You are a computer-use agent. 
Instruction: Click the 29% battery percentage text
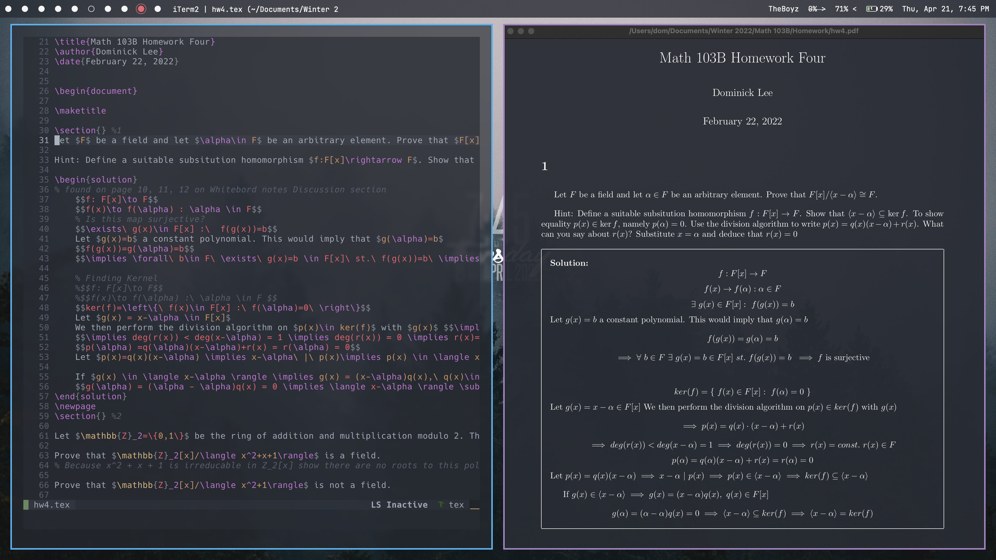coord(886,9)
